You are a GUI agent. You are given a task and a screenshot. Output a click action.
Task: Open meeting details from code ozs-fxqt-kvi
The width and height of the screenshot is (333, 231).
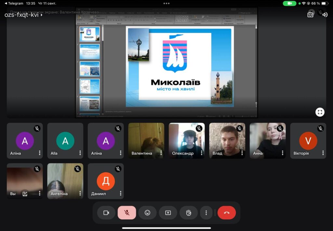click(x=23, y=15)
